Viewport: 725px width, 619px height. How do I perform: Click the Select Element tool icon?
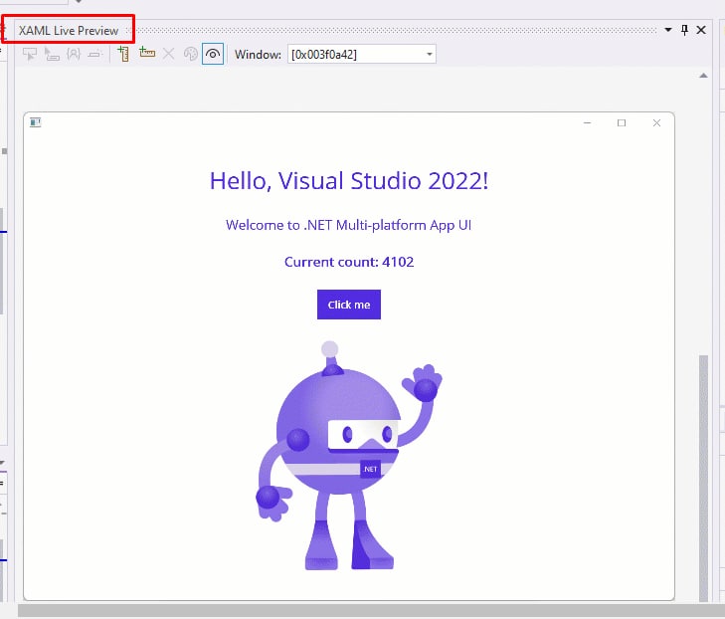30,54
